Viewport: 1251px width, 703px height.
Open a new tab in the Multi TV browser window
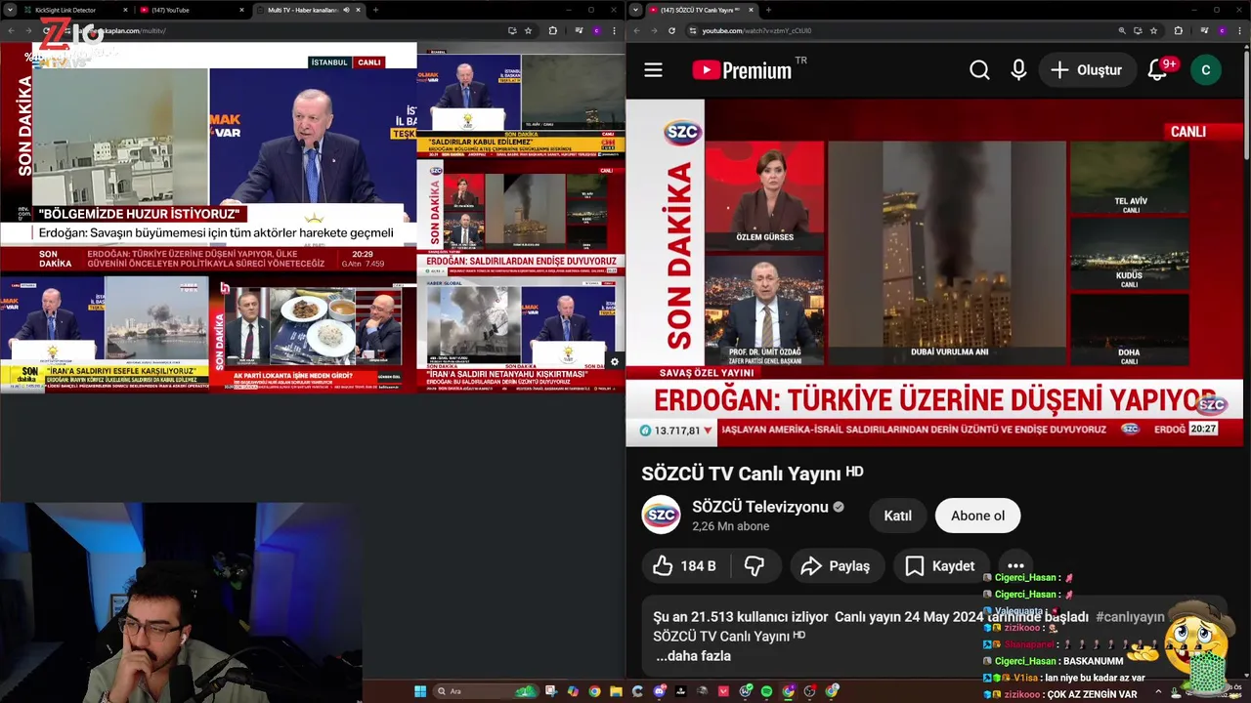[375, 10]
